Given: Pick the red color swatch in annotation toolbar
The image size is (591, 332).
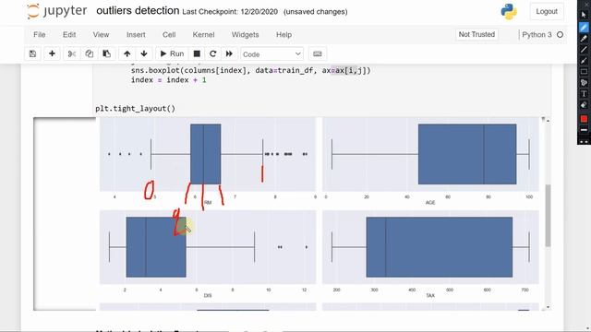Looking at the screenshot, I should click(x=584, y=119).
